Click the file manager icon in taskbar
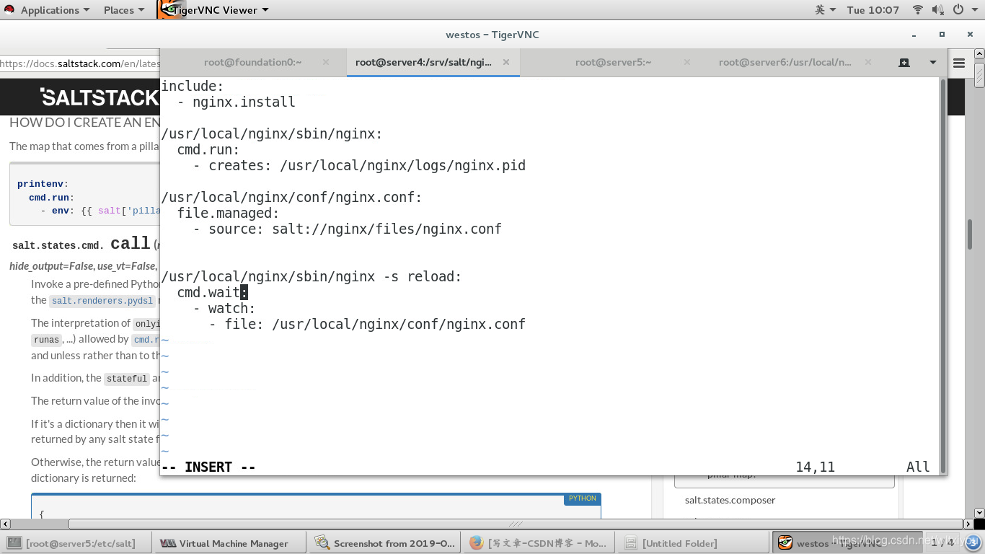 coord(630,543)
